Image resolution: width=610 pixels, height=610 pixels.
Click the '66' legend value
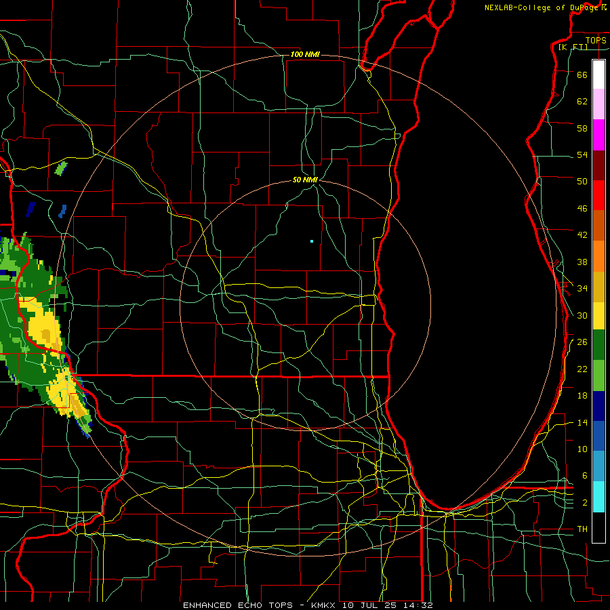(582, 75)
